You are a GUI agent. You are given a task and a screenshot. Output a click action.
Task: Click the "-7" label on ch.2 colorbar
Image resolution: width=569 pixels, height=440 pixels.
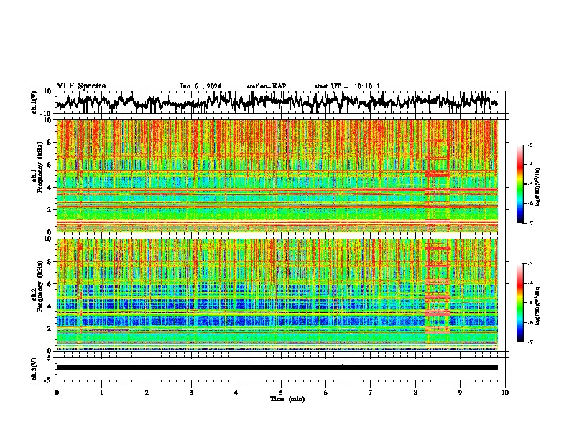pyautogui.click(x=530, y=342)
